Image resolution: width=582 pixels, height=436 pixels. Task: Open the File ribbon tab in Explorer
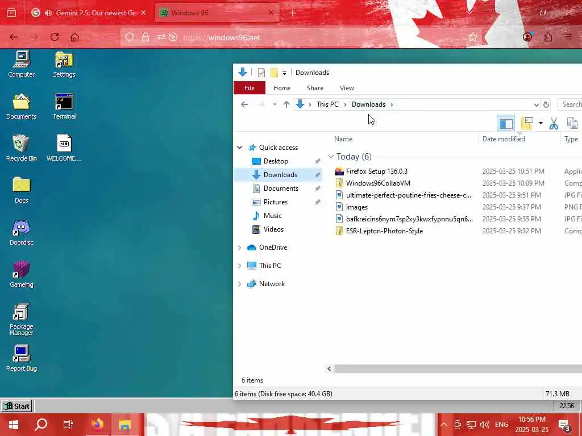click(x=250, y=88)
